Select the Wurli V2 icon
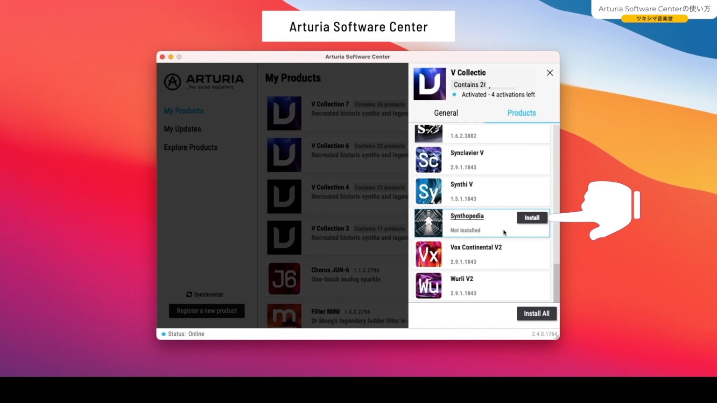The height and width of the screenshot is (403, 717). click(428, 285)
